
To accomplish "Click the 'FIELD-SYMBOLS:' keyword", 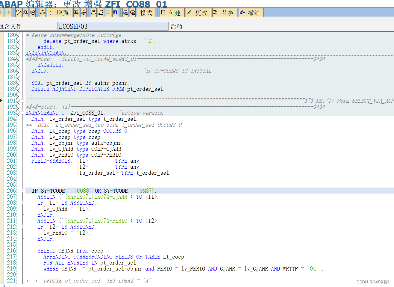I will click(x=52, y=161).
